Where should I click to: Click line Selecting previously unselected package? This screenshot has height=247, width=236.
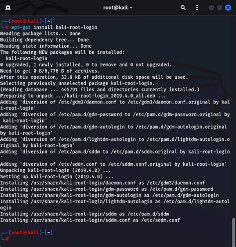(x=77, y=83)
